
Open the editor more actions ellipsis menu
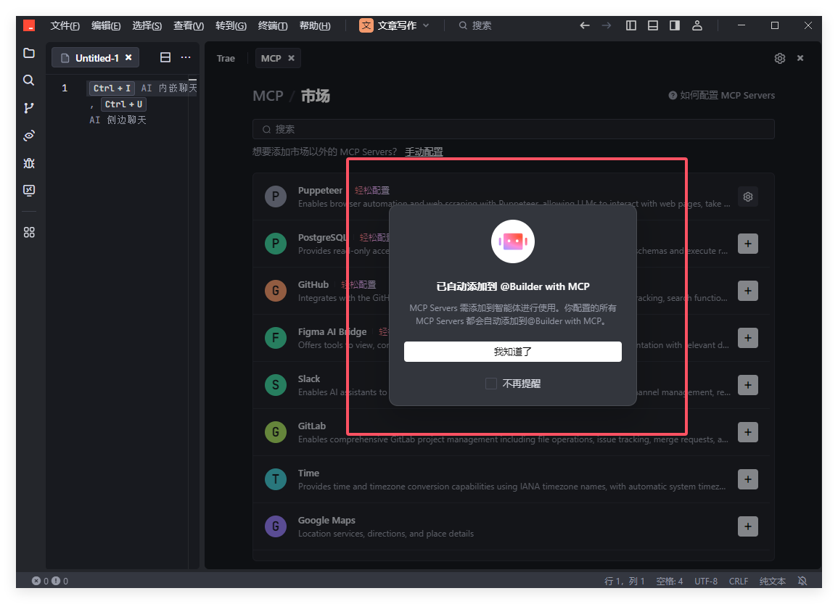(186, 57)
